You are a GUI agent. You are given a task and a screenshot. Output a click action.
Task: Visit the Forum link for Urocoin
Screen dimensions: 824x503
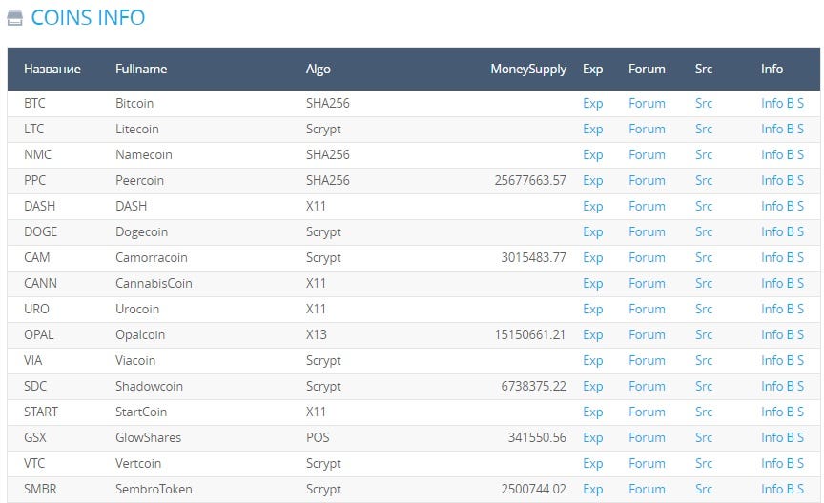tap(647, 310)
